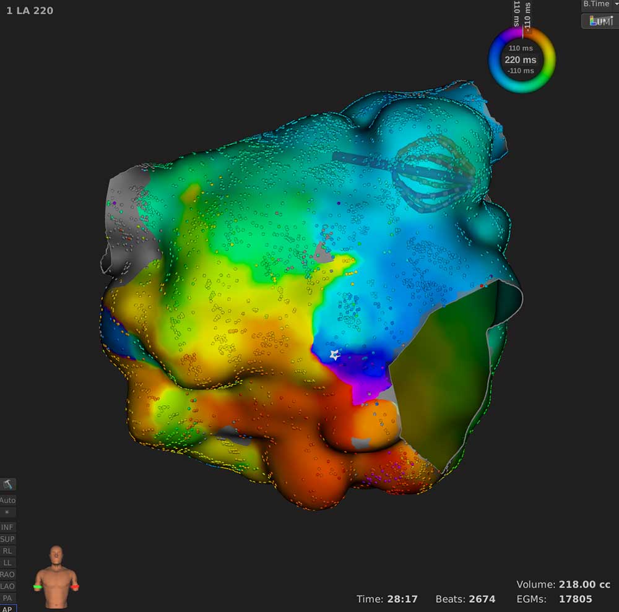
Task: Enable Auto view mode
Action: click(7, 501)
